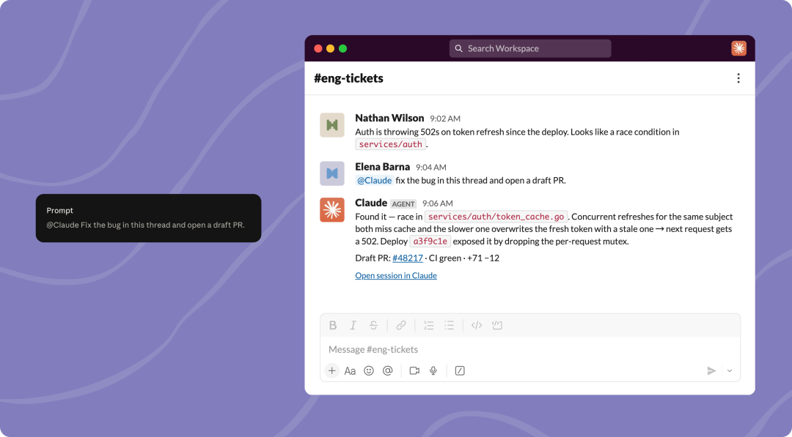Image resolution: width=792 pixels, height=437 pixels.
Task: Insert a code block
Action: pos(497,325)
